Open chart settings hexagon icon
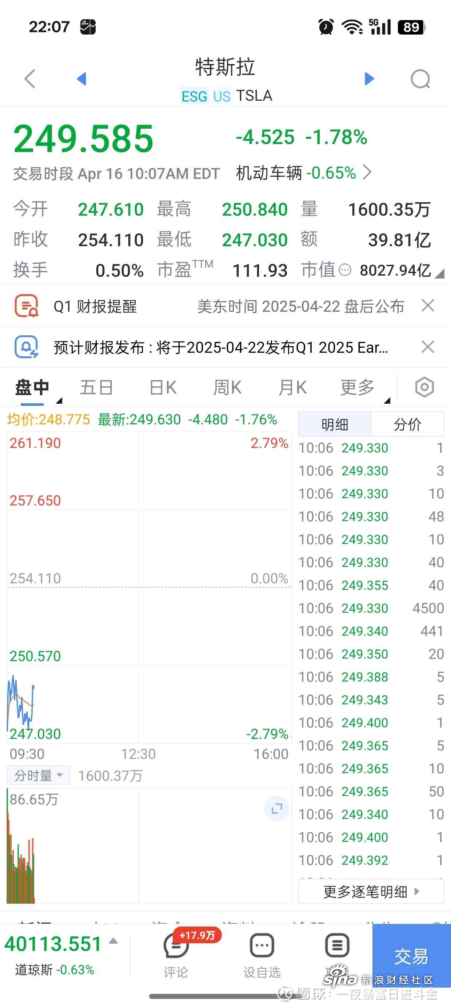 pyautogui.click(x=424, y=387)
